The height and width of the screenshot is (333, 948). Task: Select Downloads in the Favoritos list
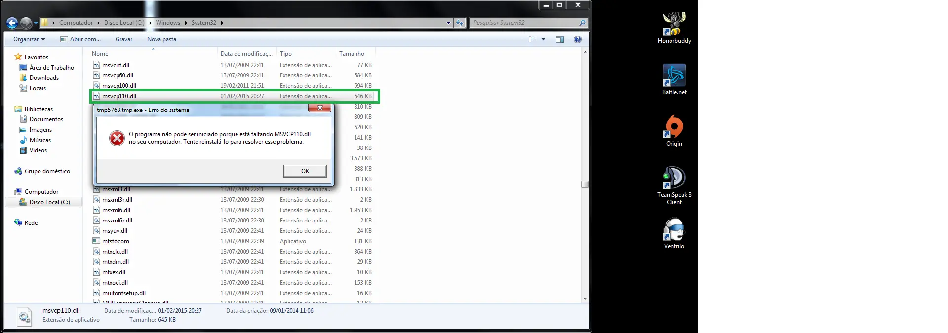click(x=44, y=78)
